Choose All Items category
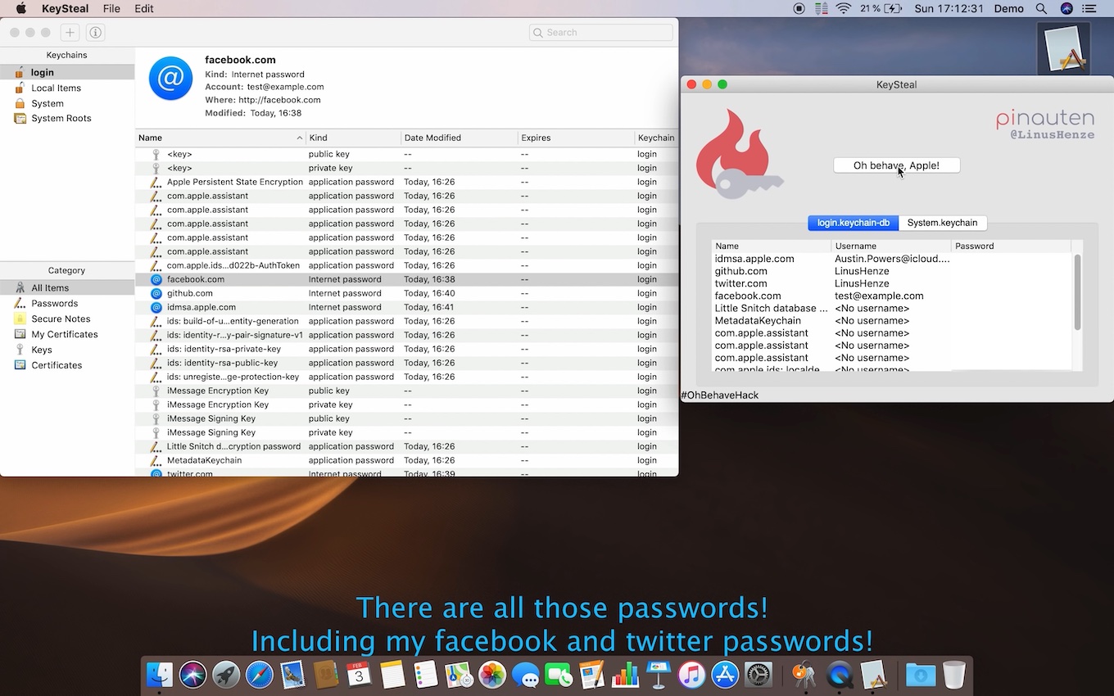This screenshot has width=1114, height=696. pos(67,287)
